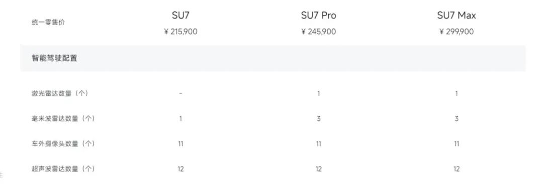Click SU7 Max ultrasonic radar count 12
Viewport: 543px width, 185px height.
tap(457, 169)
